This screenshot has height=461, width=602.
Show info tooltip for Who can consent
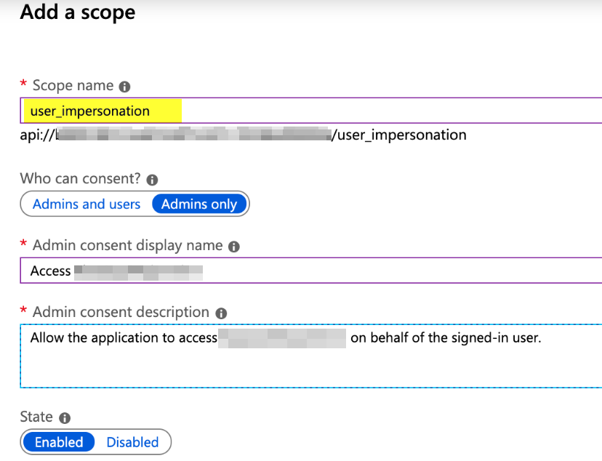click(152, 179)
